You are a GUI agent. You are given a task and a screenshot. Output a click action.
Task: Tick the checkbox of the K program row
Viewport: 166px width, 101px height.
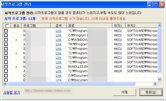click(x=6, y=53)
